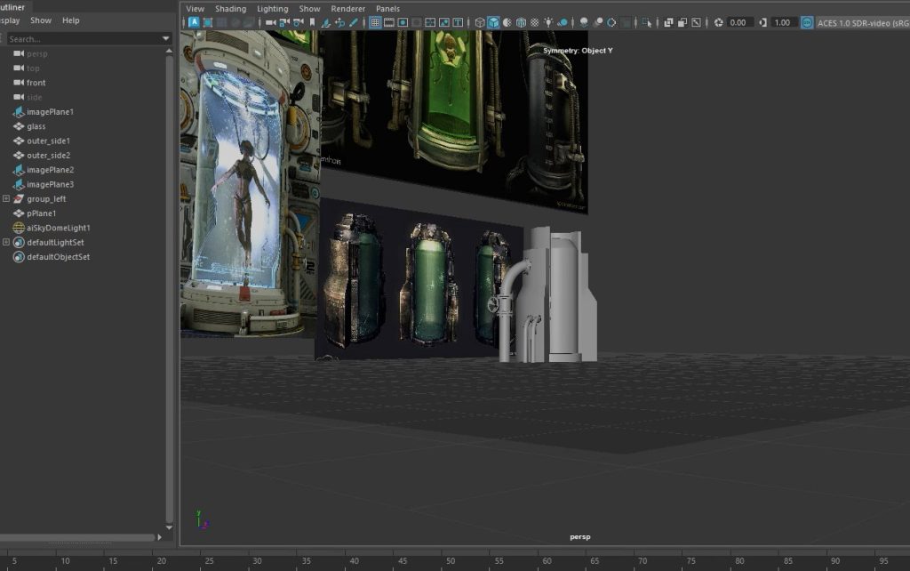This screenshot has height=571, width=910.
Task: Click the Outliner vertical scrollbar
Action: 170,289
